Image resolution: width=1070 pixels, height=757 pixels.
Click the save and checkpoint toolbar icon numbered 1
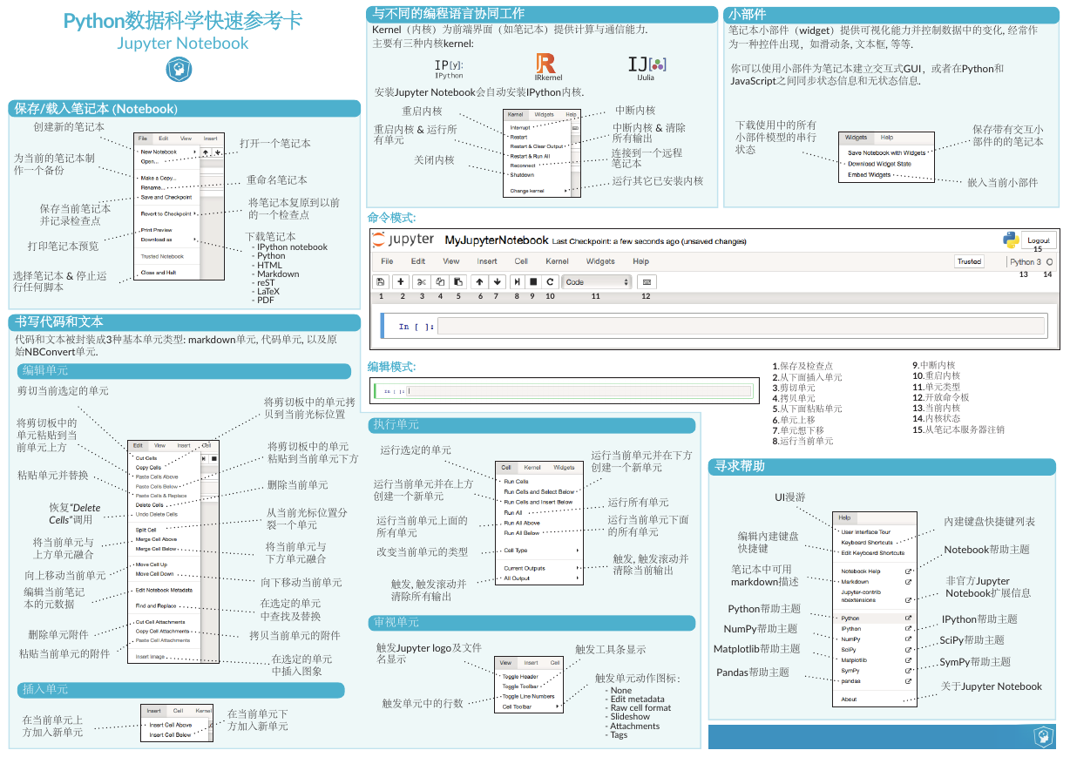click(x=381, y=281)
